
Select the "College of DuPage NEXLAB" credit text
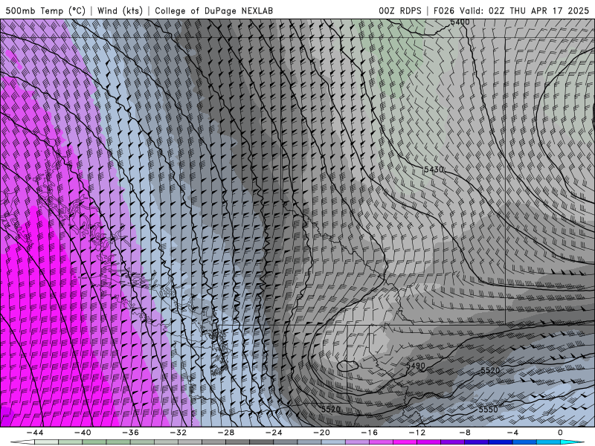pos(213,10)
